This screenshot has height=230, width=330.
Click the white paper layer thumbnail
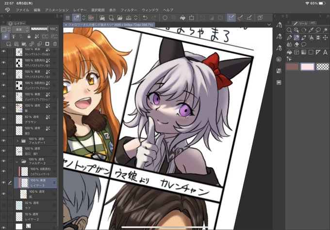coord(19,227)
